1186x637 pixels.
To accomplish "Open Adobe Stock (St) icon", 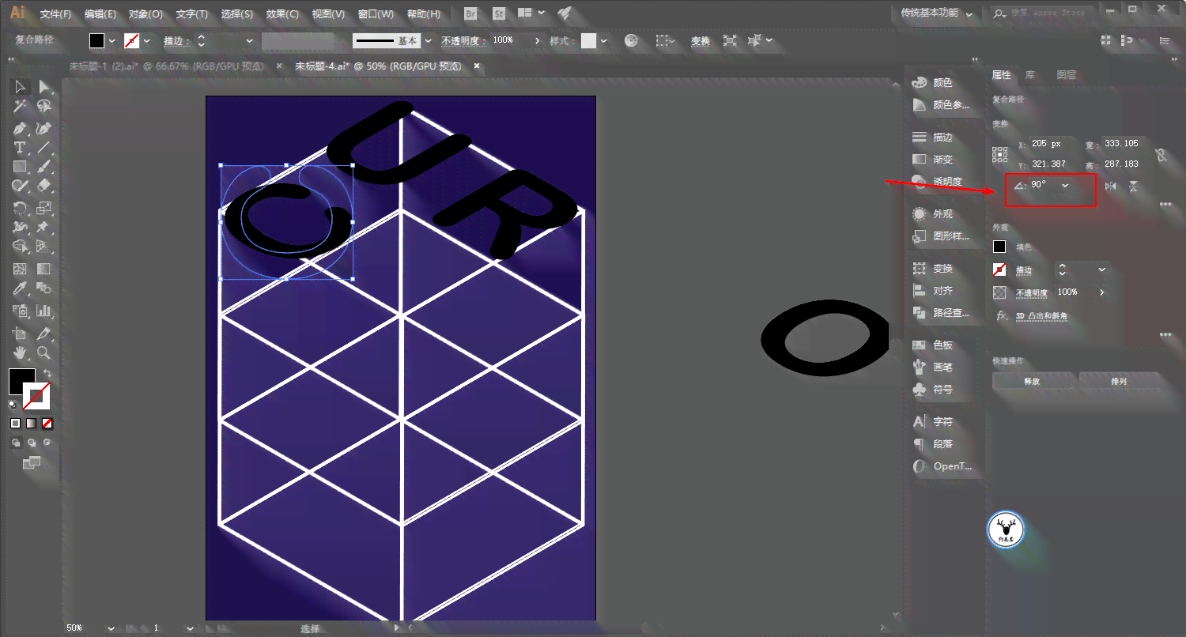I will 499,13.
